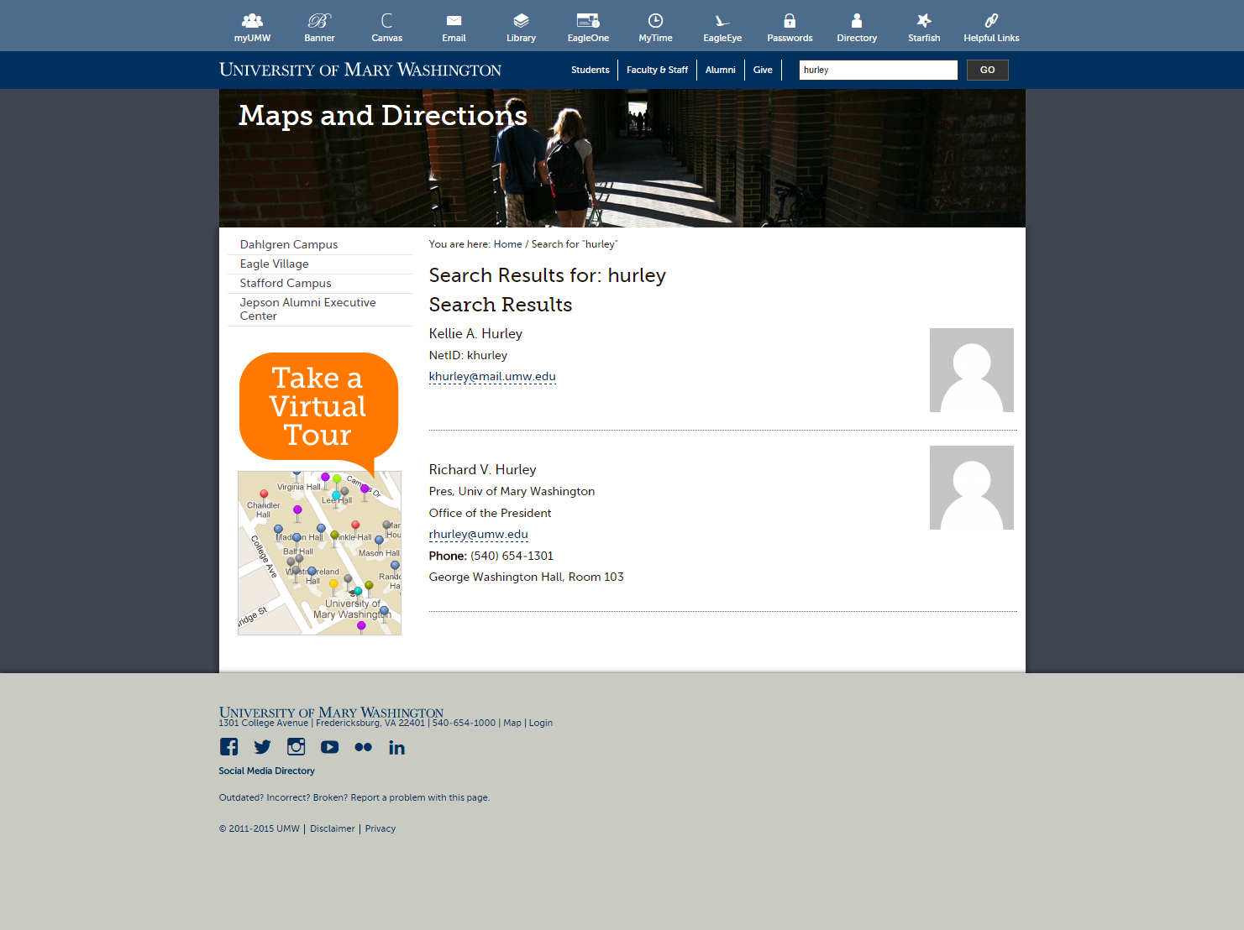The height and width of the screenshot is (930, 1244).
Task: Visit the UMW LinkedIn icon
Action: (396, 747)
